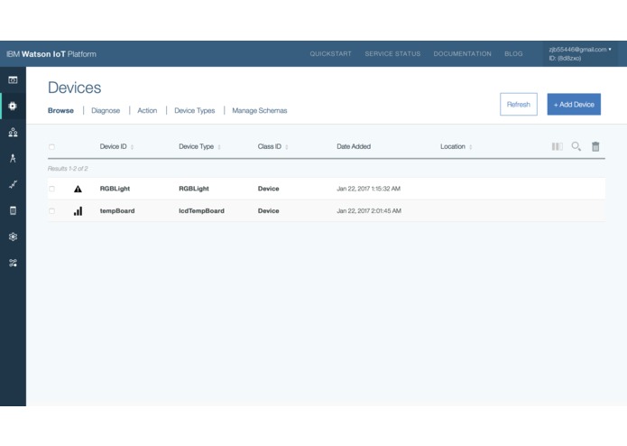
Task: Open the QUICKSTART menu link
Action: pyautogui.click(x=331, y=53)
